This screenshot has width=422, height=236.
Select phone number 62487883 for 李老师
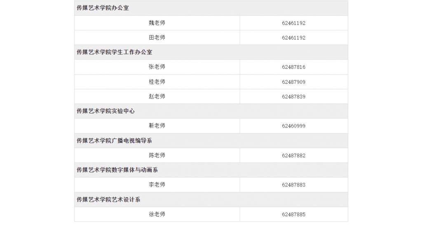[293, 185]
